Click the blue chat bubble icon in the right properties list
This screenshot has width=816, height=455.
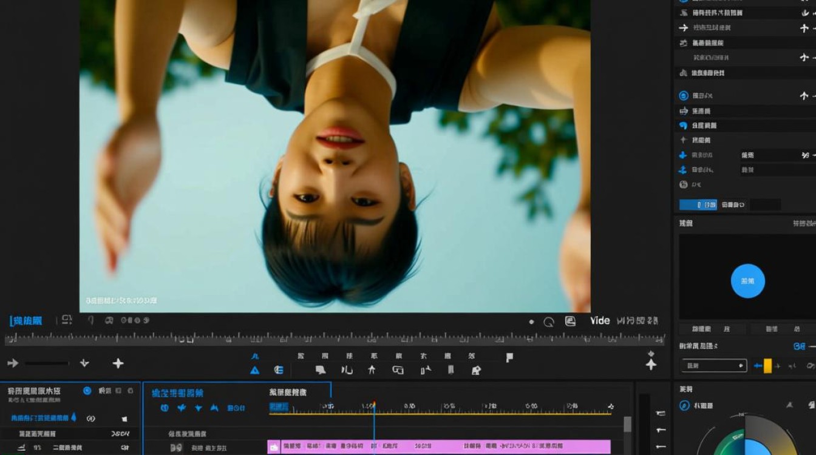(683, 126)
